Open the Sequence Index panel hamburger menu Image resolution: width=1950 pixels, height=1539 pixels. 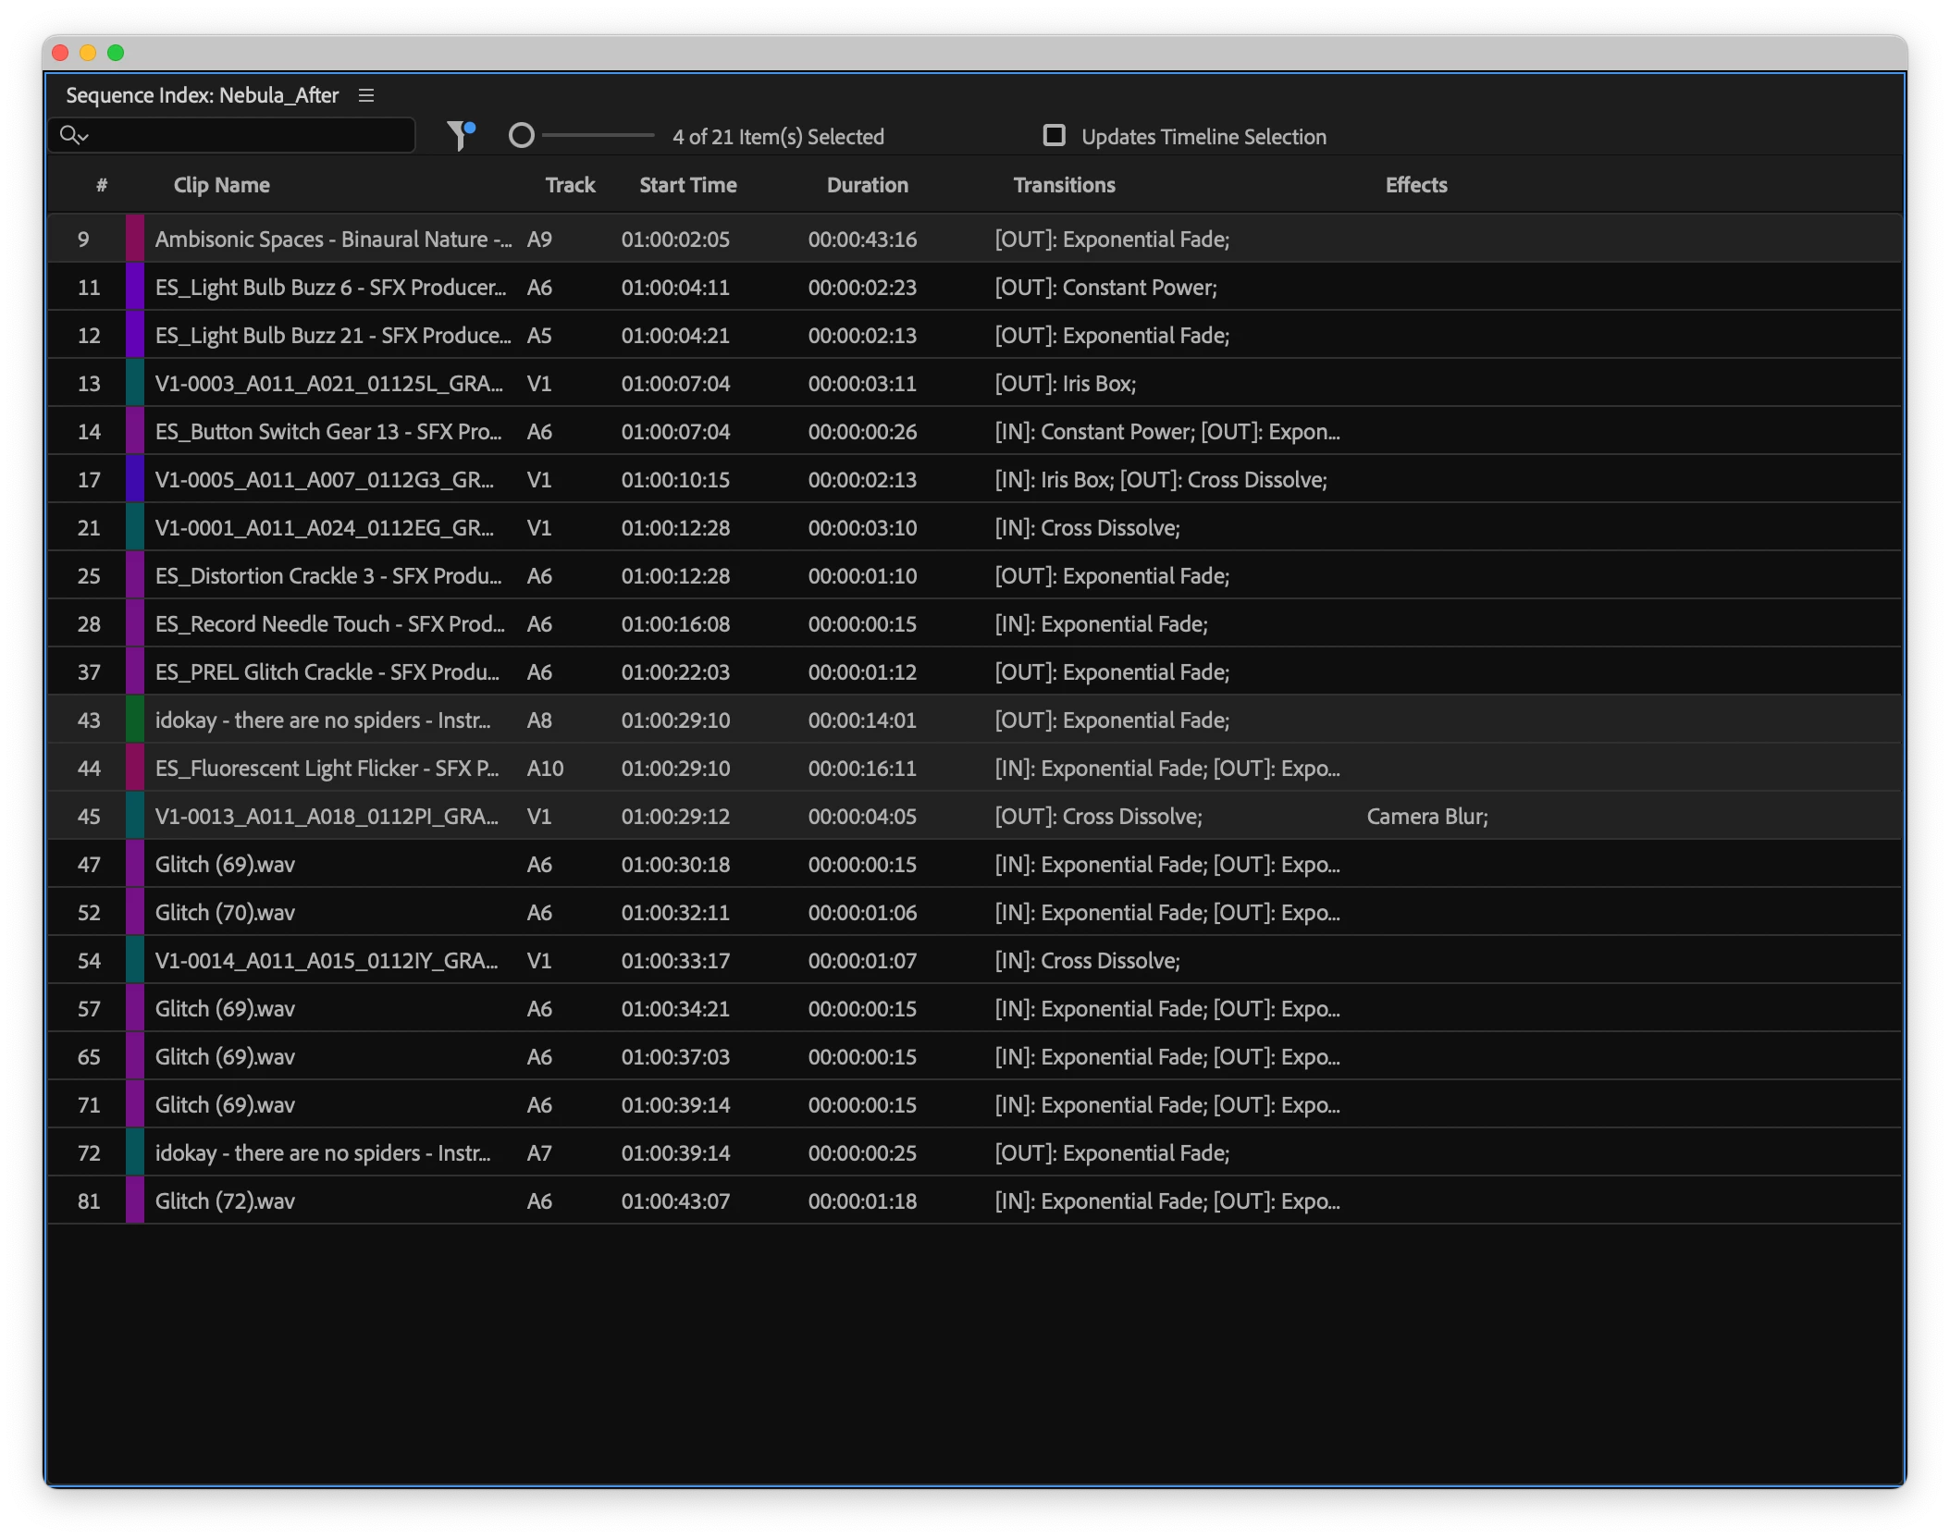point(366,95)
